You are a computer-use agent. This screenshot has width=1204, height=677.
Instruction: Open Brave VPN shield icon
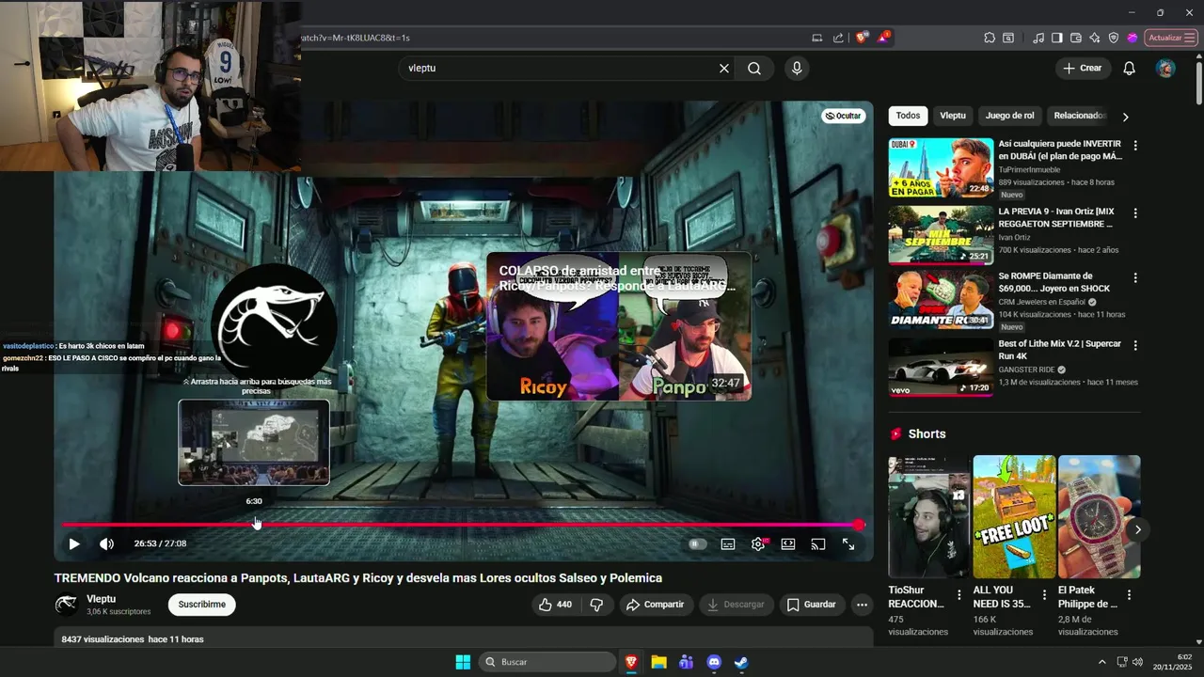[1114, 38]
